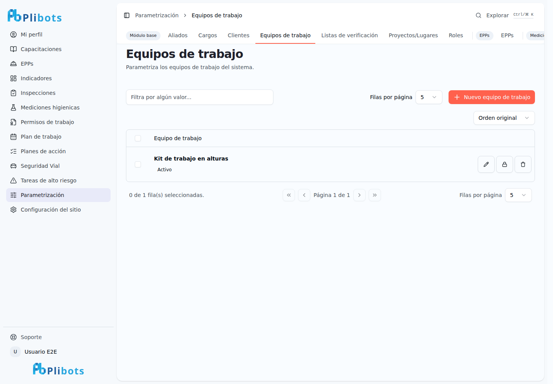Open the top Filas por página dropdown
This screenshot has width=553, height=384.
click(x=429, y=97)
